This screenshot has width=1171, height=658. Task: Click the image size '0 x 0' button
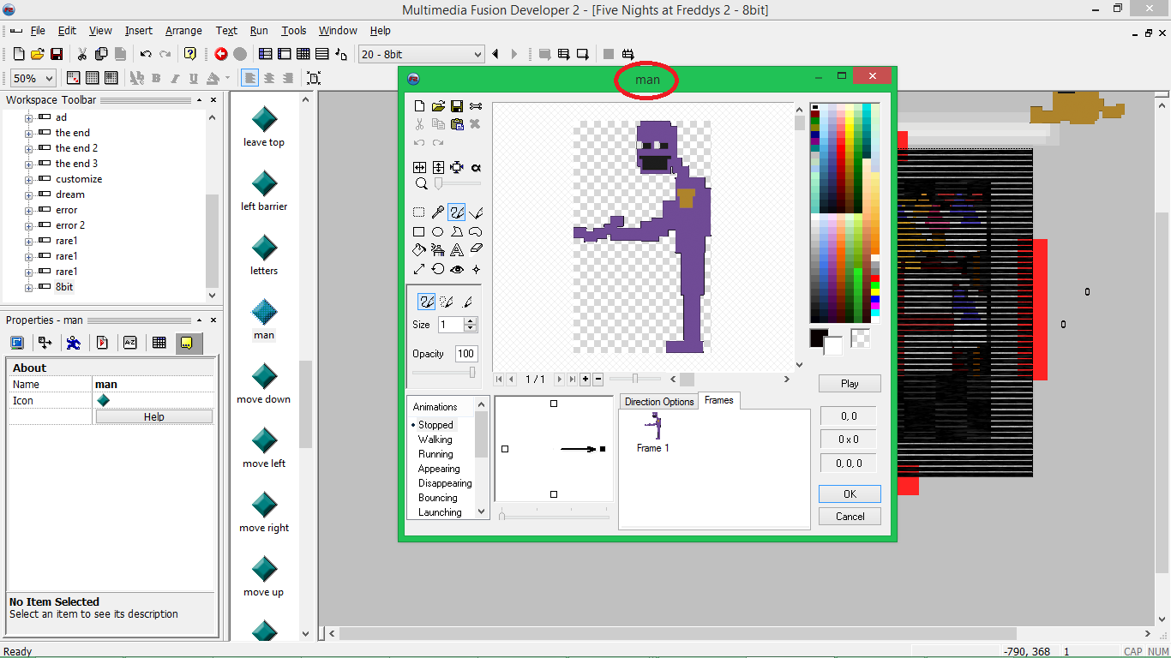click(x=850, y=440)
